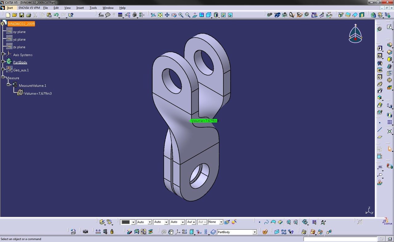
Task: Collapse the Measure tree node
Action: pos(3,77)
